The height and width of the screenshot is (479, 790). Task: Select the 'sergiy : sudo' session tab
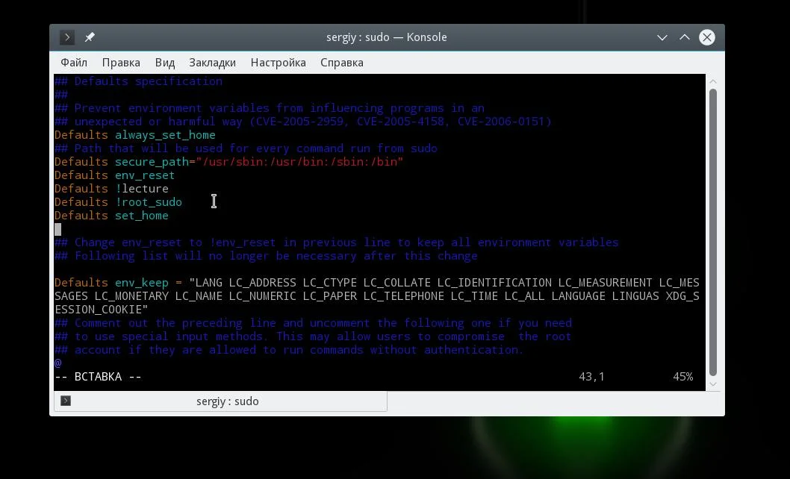[x=221, y=401]
